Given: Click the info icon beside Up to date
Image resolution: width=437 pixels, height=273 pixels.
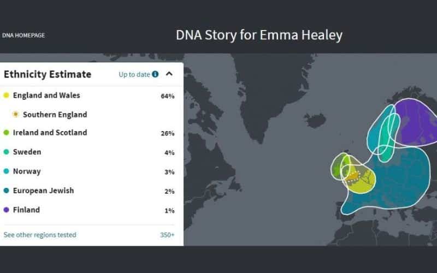Looking at the screenshot, I should [x=155, y=74].
